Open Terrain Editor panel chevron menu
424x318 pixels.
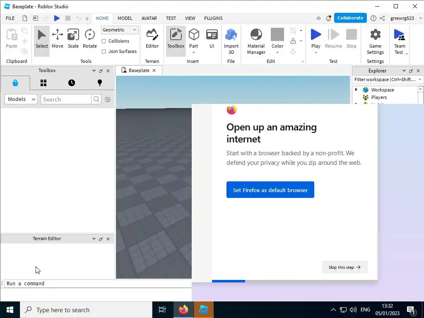point(94,239)
